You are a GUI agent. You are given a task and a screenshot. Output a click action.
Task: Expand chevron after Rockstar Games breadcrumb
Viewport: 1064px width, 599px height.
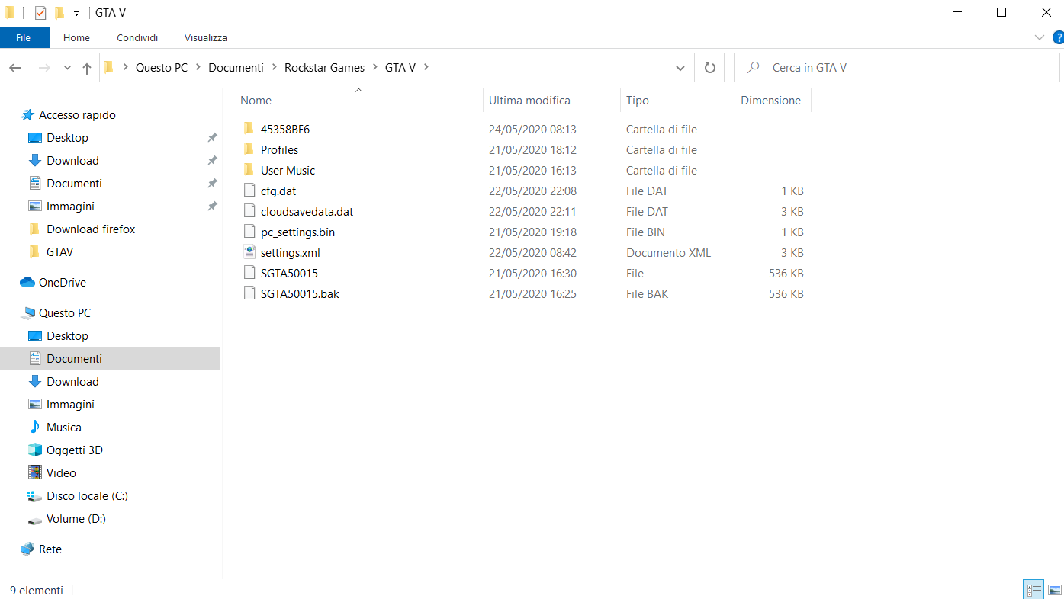tap(375, 67)
